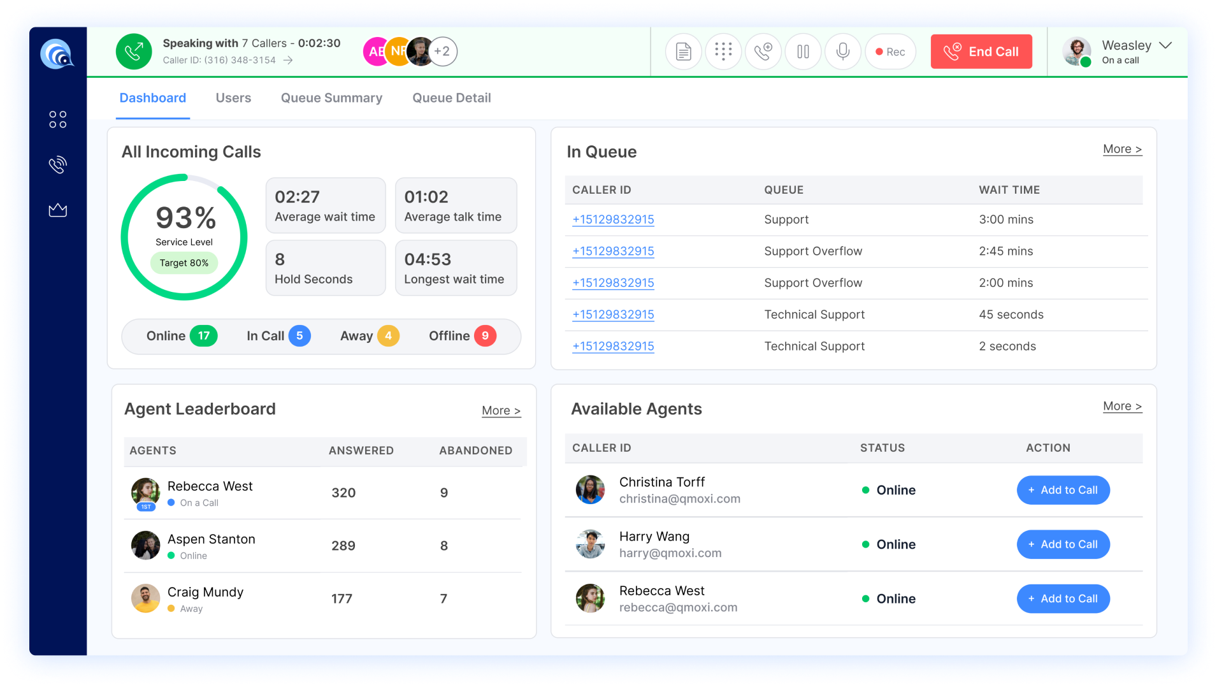1217x687 pixels.
Task: Open call notes document icon
Action: pyautogui.click(x=682, y=51)
